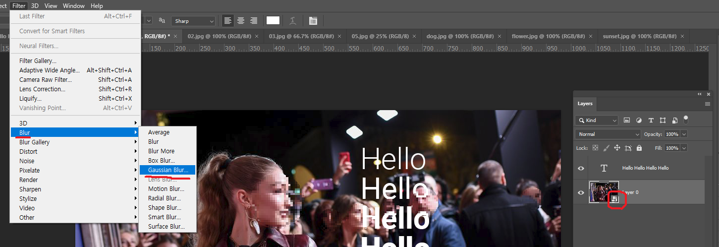Expand the Stylize submenu
The image size is (719, 247).
point(75,198)
